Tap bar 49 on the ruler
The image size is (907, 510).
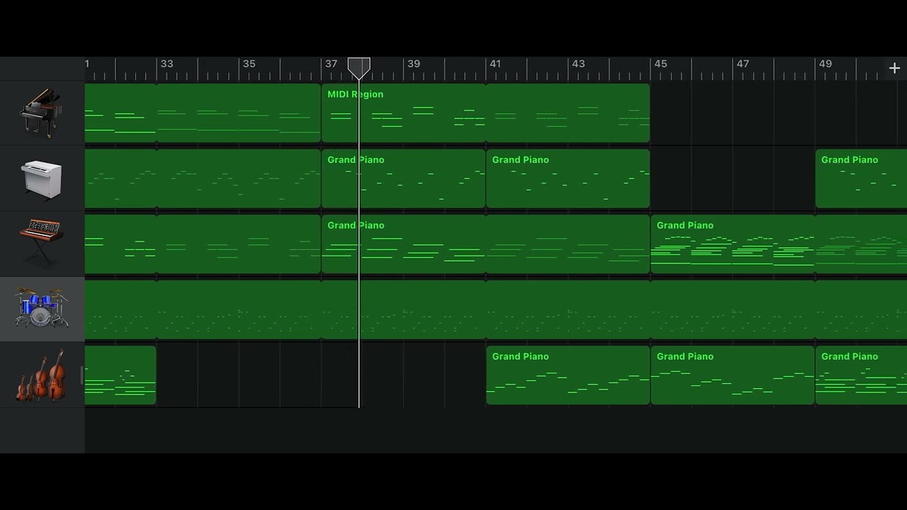point(826,64)
